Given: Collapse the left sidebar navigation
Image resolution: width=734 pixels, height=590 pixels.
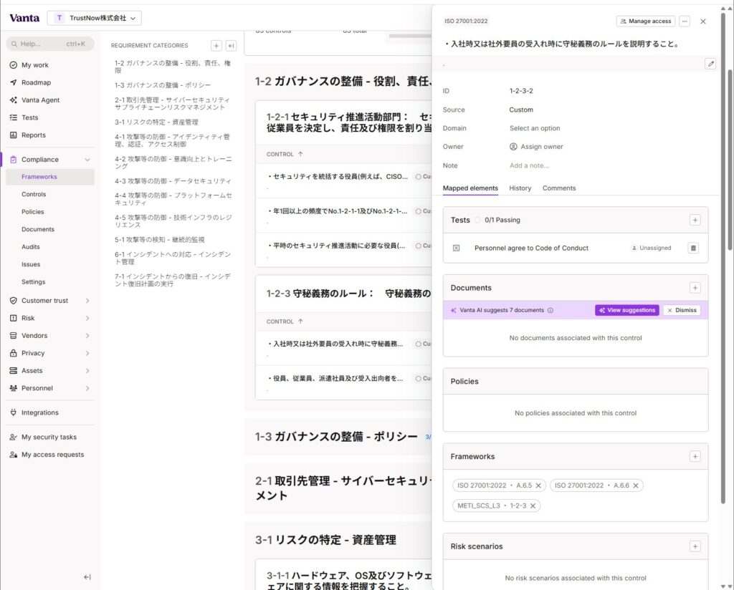Looking at the screenshot, I should click(87, 577).
